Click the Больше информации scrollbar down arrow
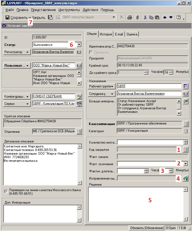This screenshot has width=192, height=231. 179,113
